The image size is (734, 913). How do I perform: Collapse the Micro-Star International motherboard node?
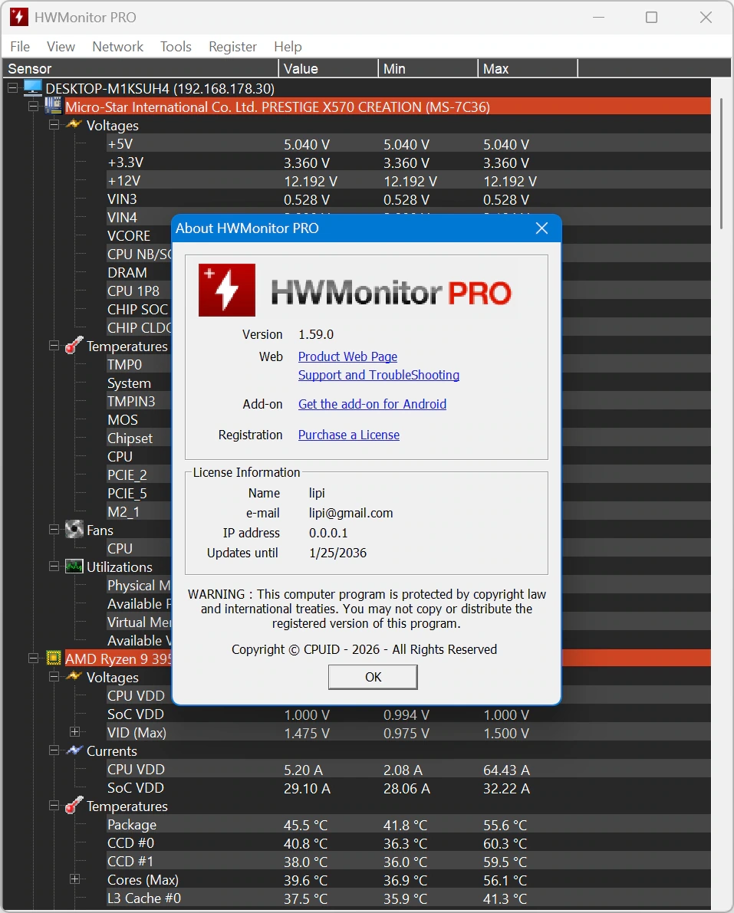point(33,107)
